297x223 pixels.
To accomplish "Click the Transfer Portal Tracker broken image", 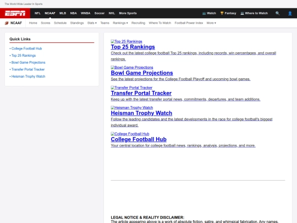I will pyautogui.click(x=131, y=88).
